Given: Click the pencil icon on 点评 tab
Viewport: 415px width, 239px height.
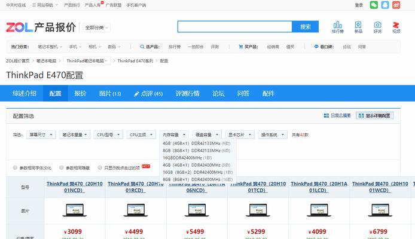Looking at the screenshot, I should (136, 94).
